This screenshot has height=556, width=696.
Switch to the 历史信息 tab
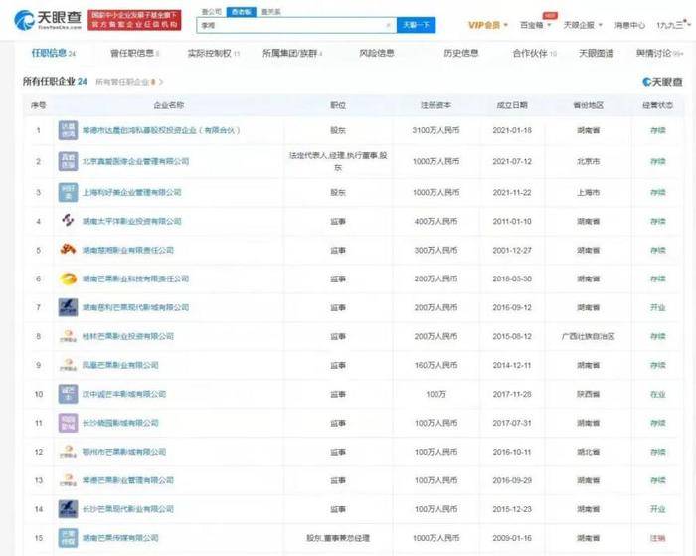460,53
